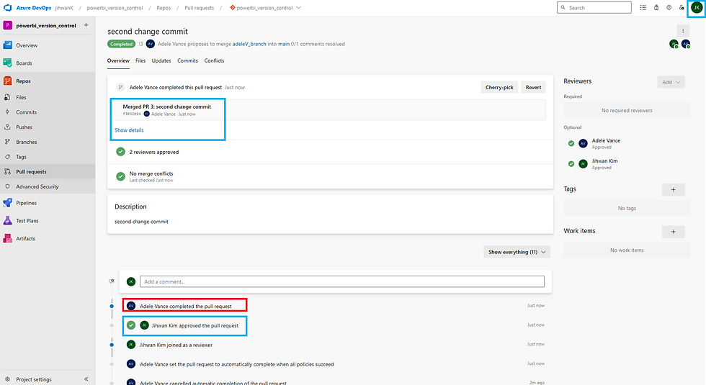Screen dimensions: 706x385
Task: Open the Add reviewers dropdown
Action: [671, 82]
